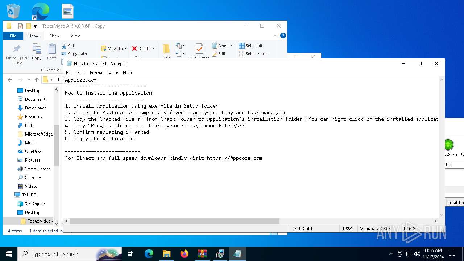The width and height of the screenshot is (464, 261).
Task: Open Windows Start menu
Action: [9, 254]
